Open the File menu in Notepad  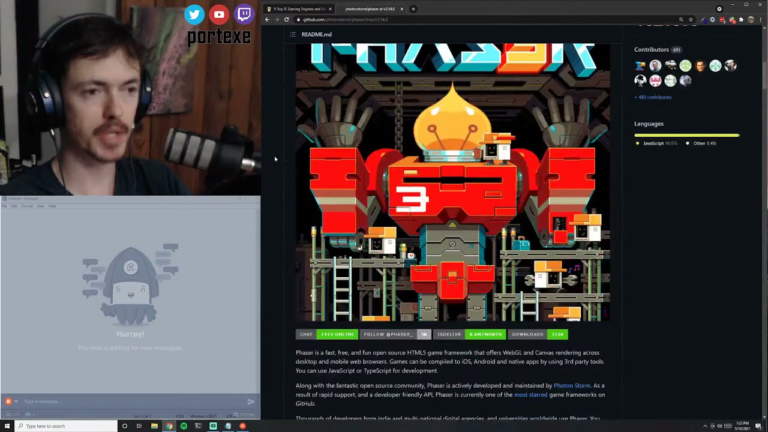(x=4, y=206)
